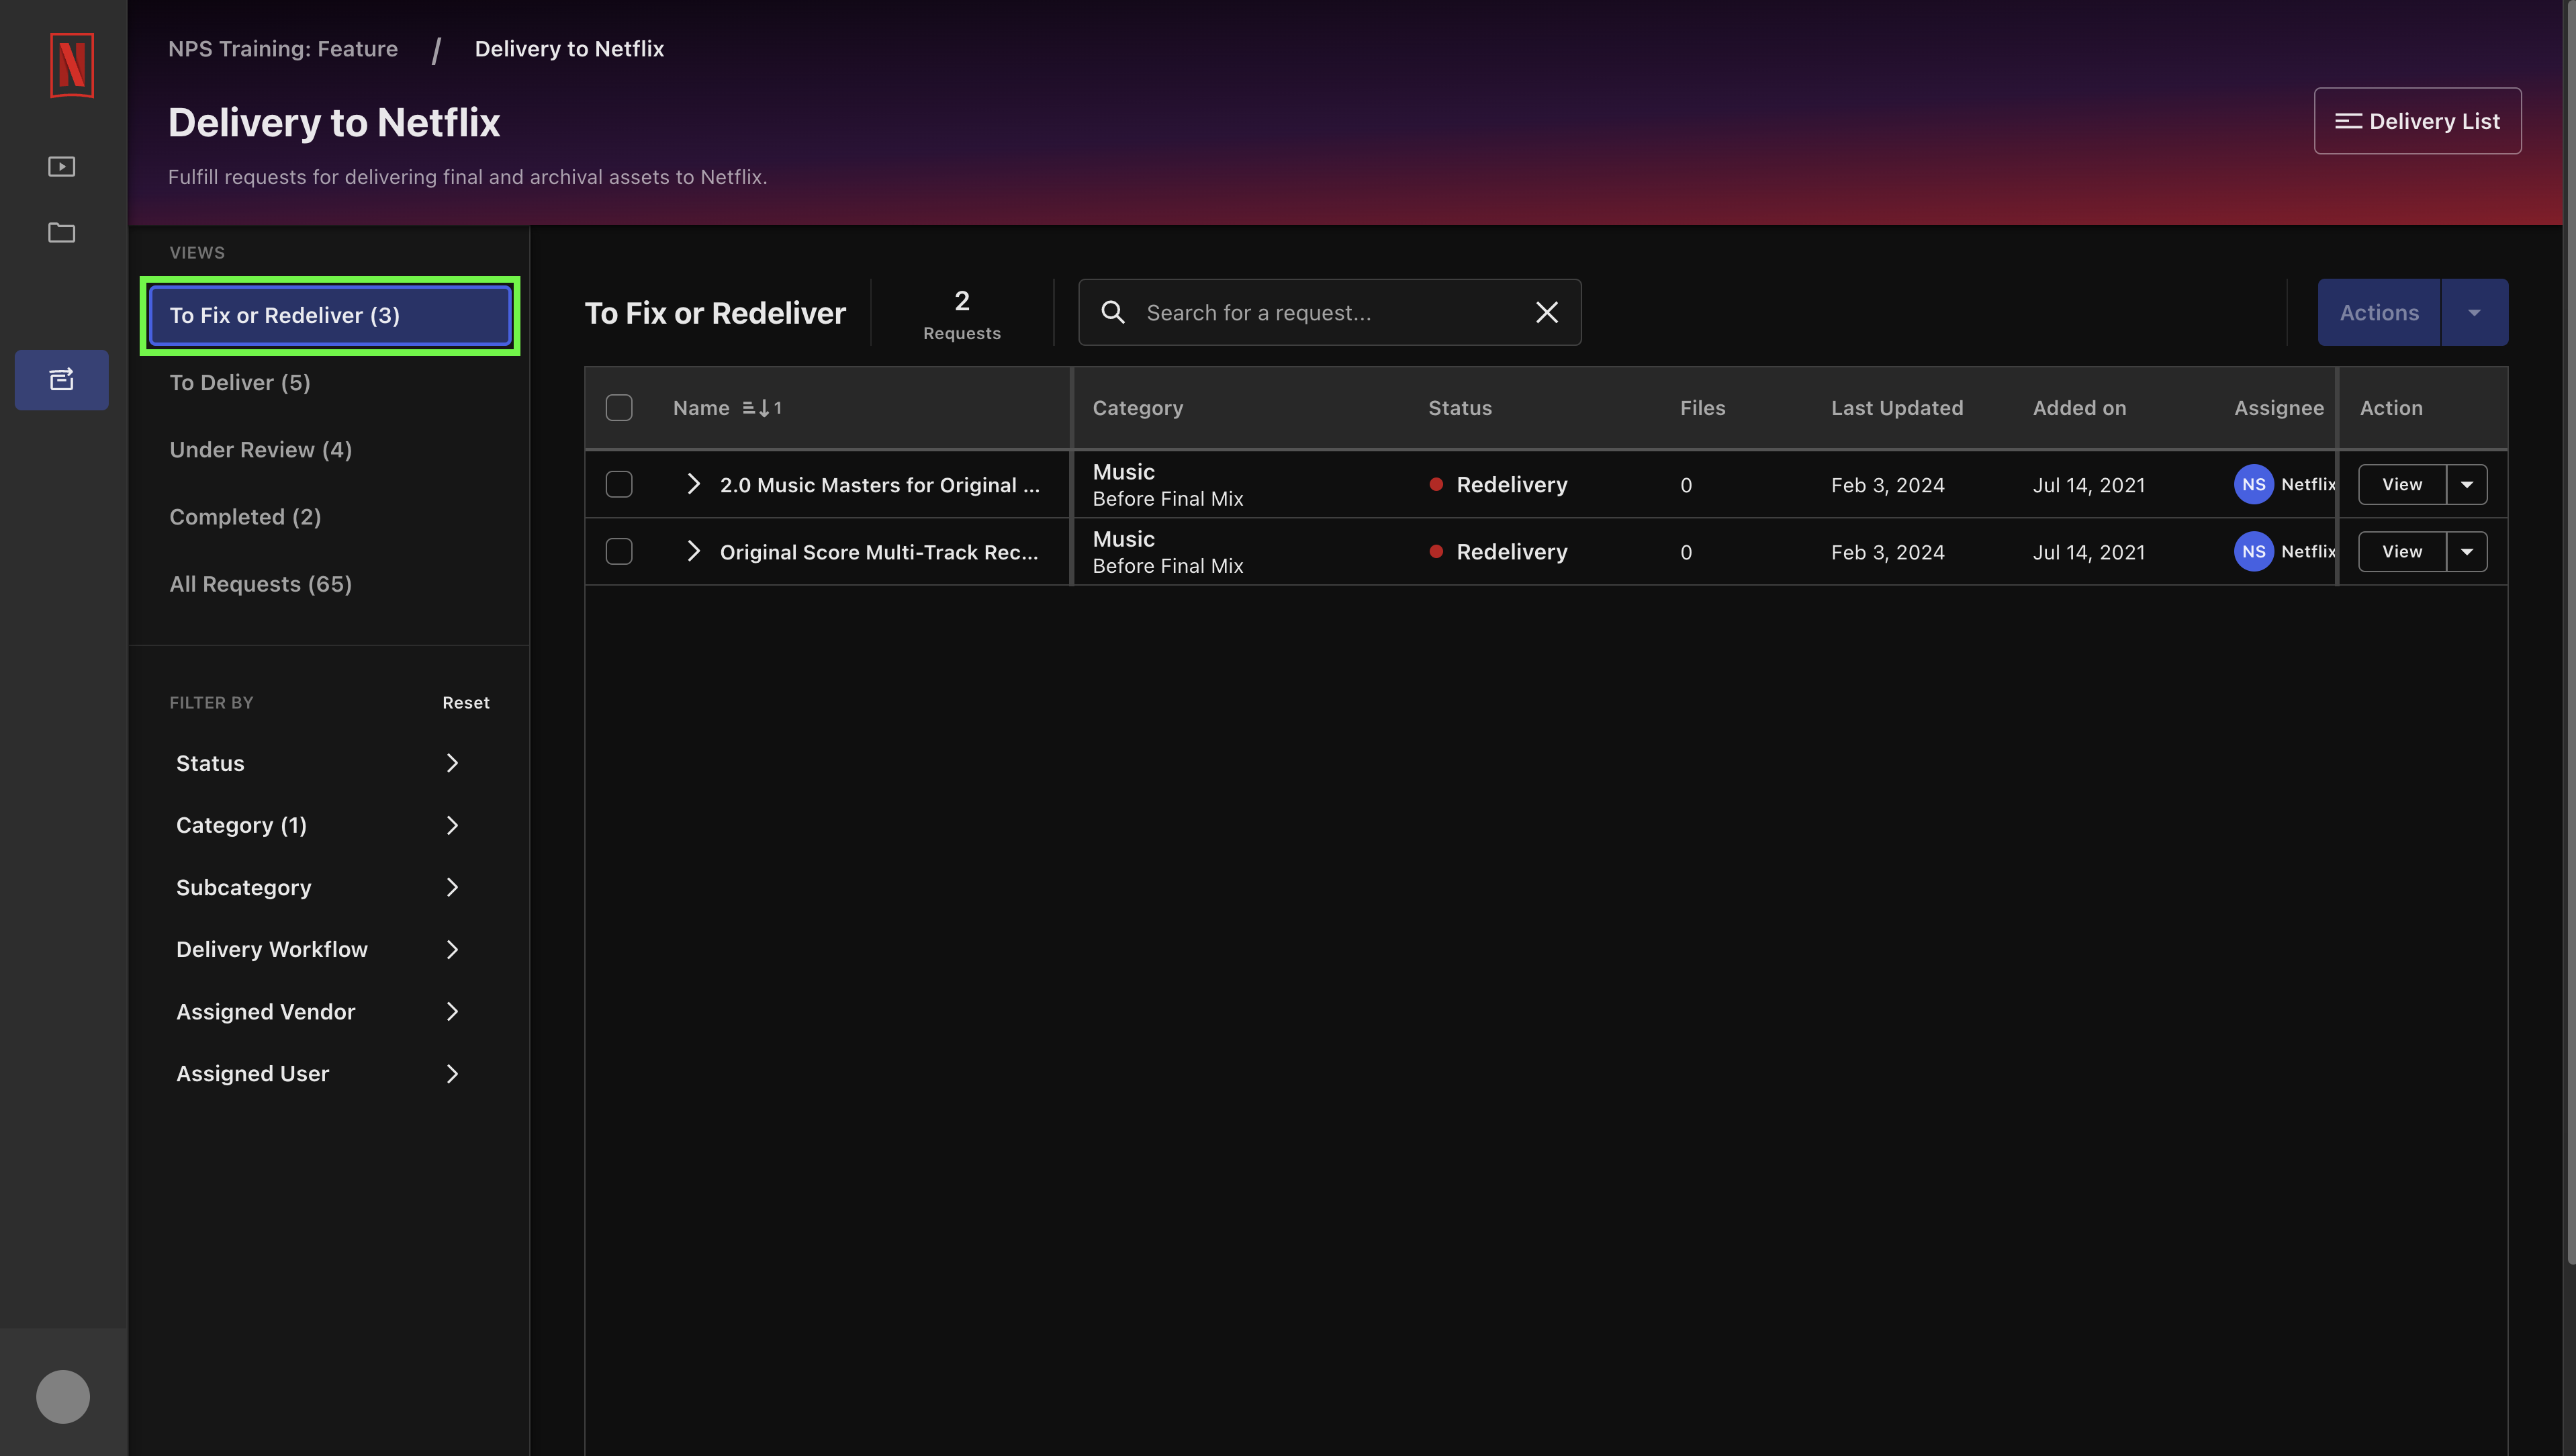Open the folder sidebar icon
Image resolution: width=2576 pixels, height=1456 pixels.
[x=62, y=232]
